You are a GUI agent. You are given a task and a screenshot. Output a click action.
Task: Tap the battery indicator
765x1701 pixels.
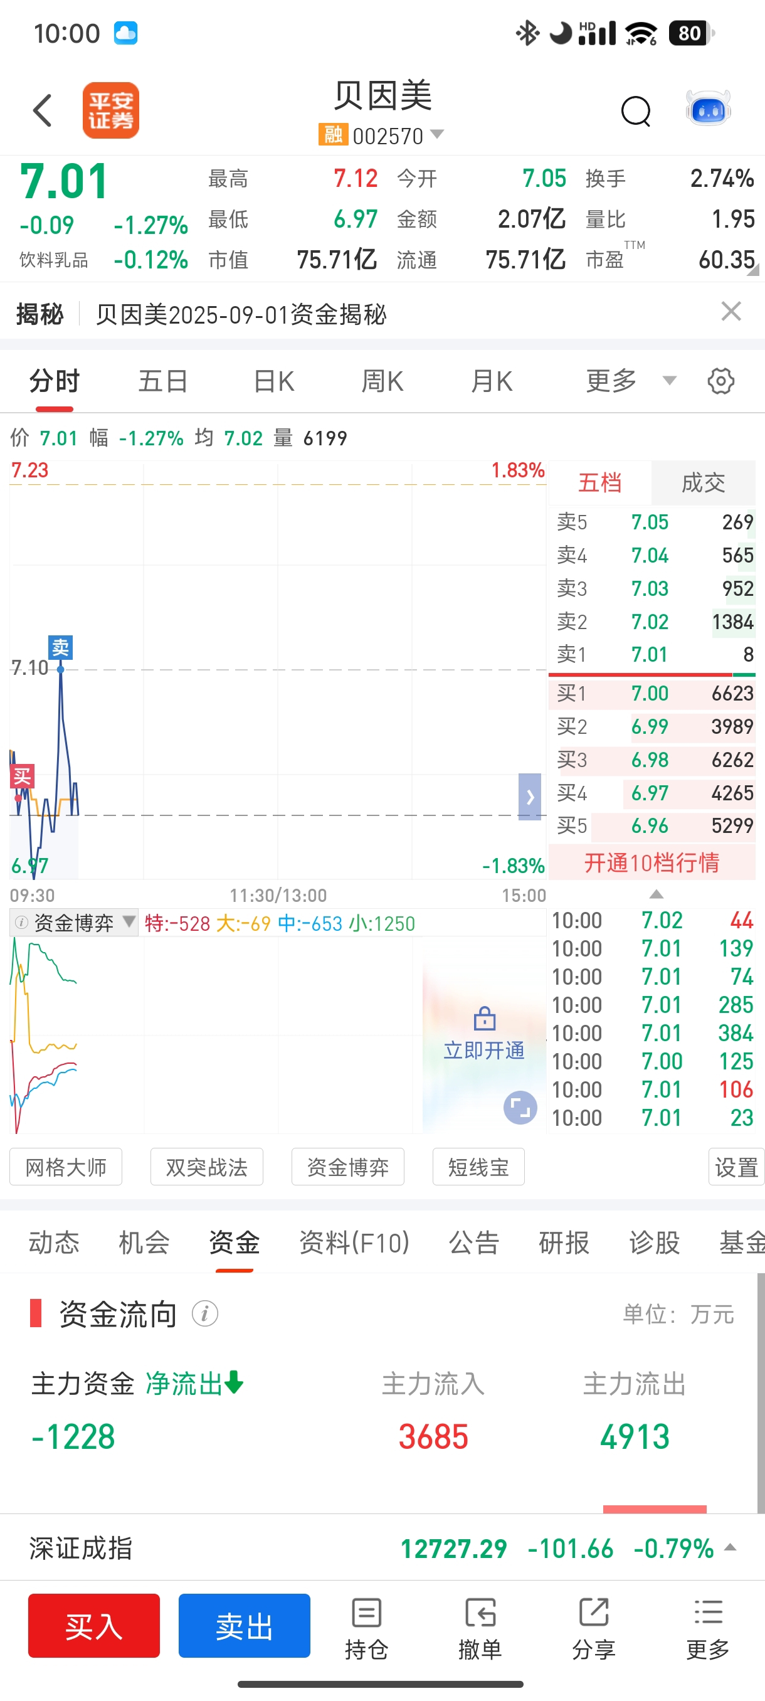691,33
